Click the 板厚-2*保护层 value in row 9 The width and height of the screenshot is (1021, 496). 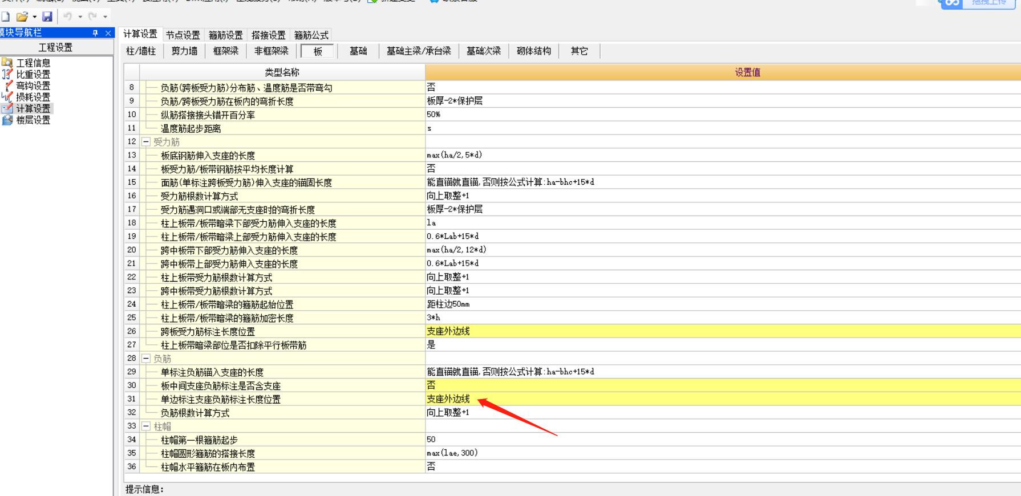click(723, 101)
